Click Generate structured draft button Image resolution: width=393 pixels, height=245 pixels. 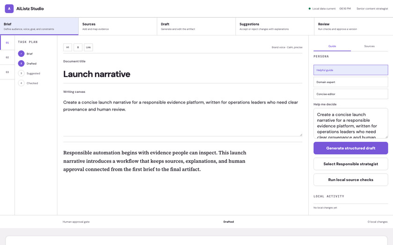[350, 148]
